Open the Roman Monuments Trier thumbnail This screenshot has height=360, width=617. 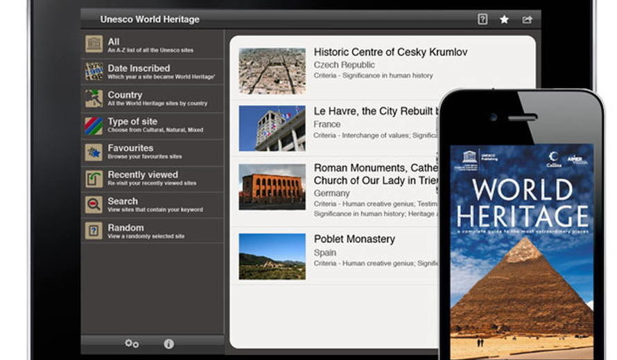pos(272,187)
